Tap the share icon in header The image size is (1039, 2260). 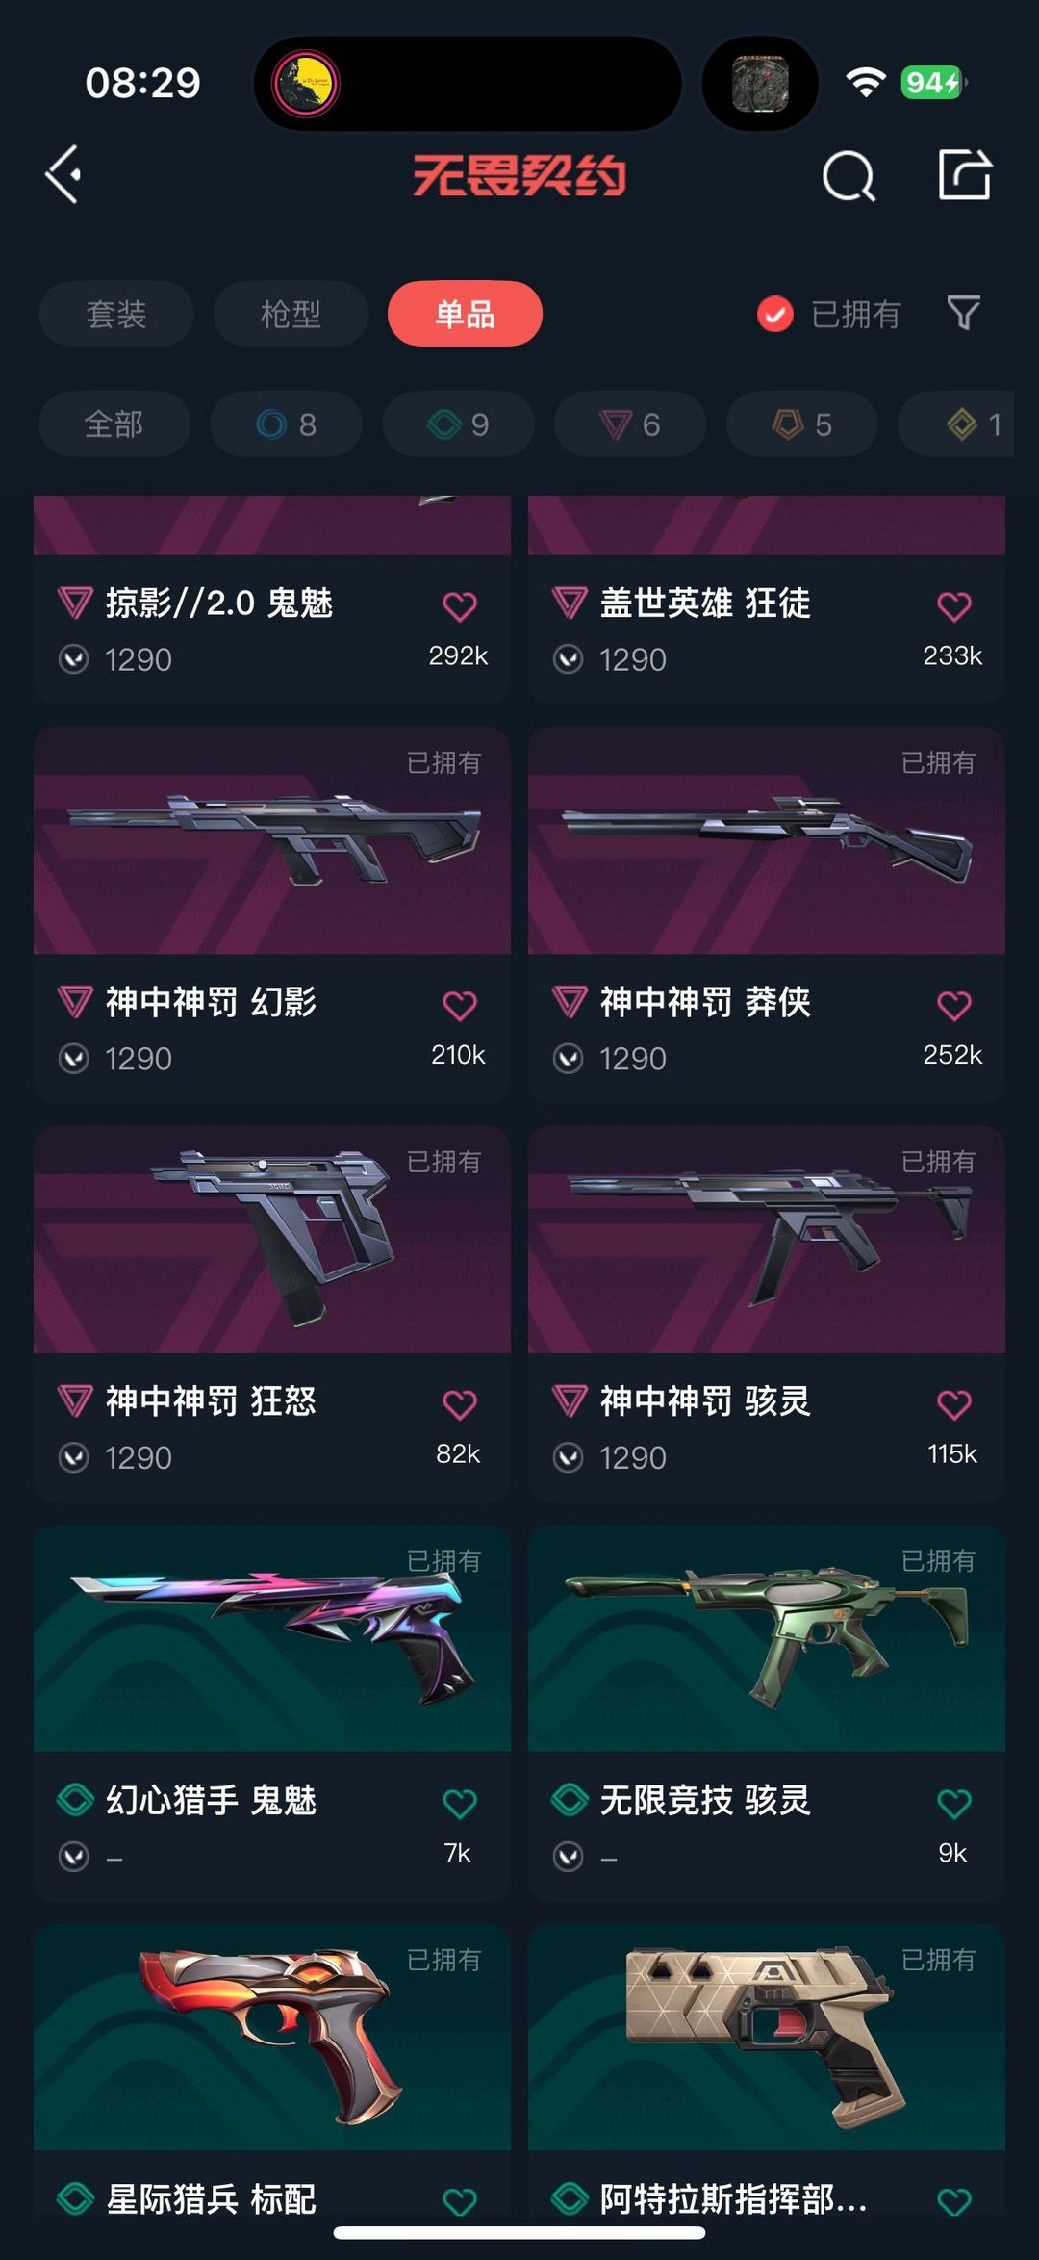[x=965, y=175]
